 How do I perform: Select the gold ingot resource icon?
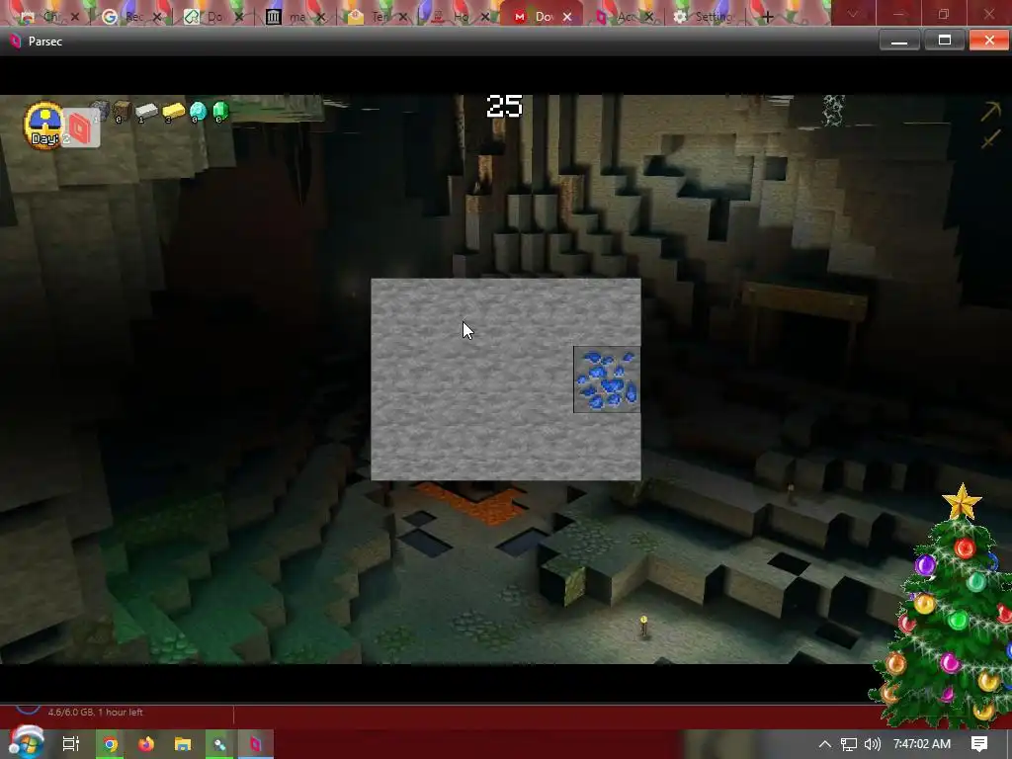(x=173, y=112)
